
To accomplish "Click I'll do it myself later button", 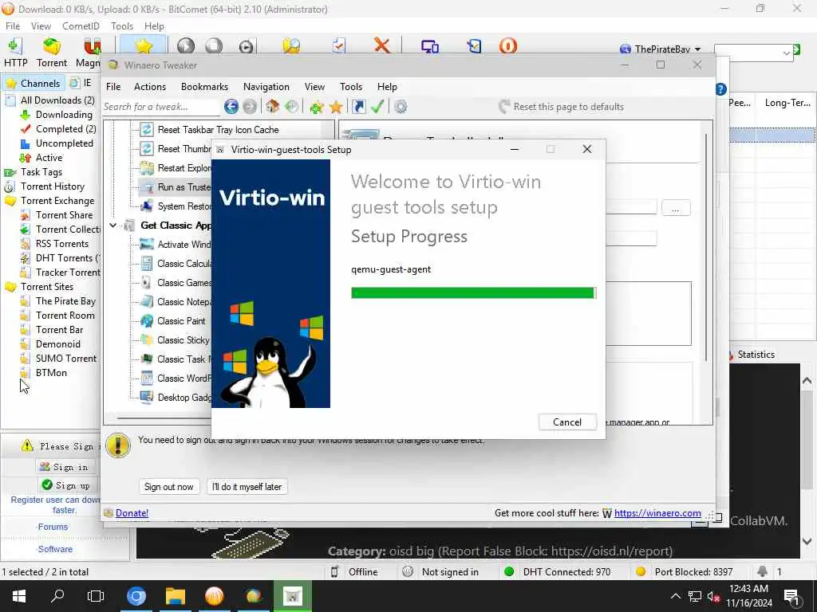I will (x=247, y=487).
